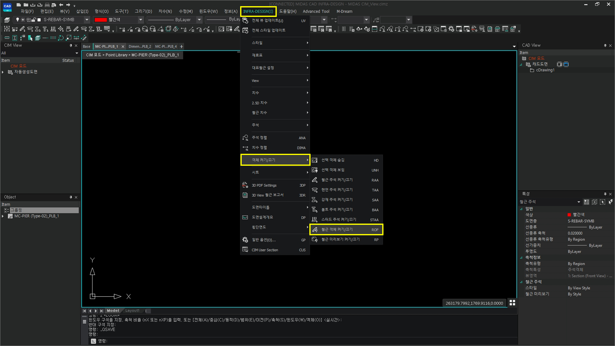615x346 pixels.
Task: Click the command history menu icon
Action: [x=85, y=322]
